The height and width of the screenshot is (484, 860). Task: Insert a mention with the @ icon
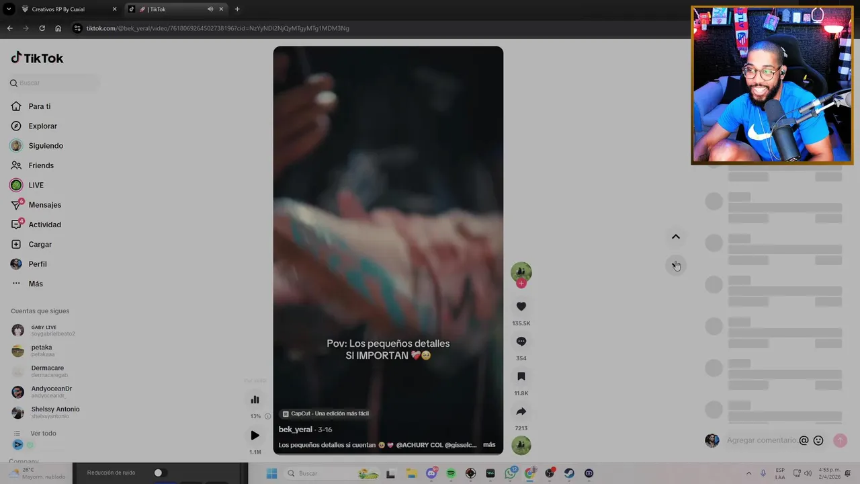[x=804, y=440]
